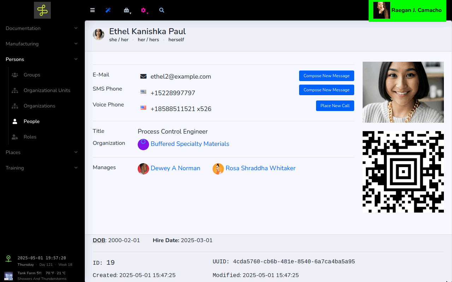Click the search magnifier icon
The width and height of the screenshot is (452, 282).
pos(162,10)
